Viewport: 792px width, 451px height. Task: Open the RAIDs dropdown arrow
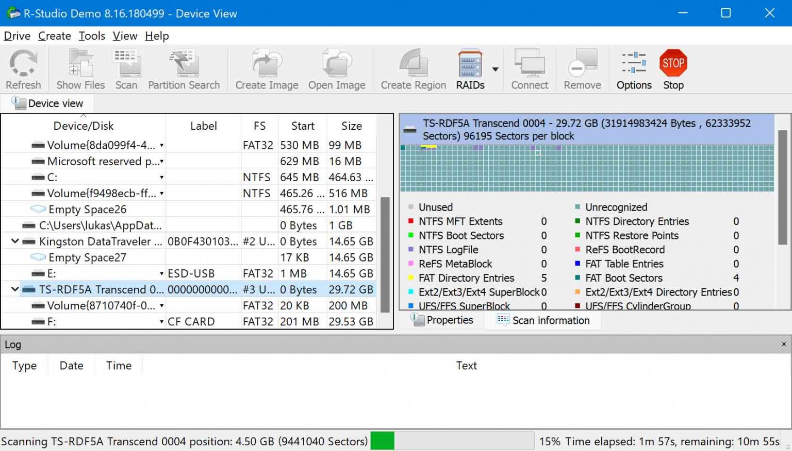point(494,68)
